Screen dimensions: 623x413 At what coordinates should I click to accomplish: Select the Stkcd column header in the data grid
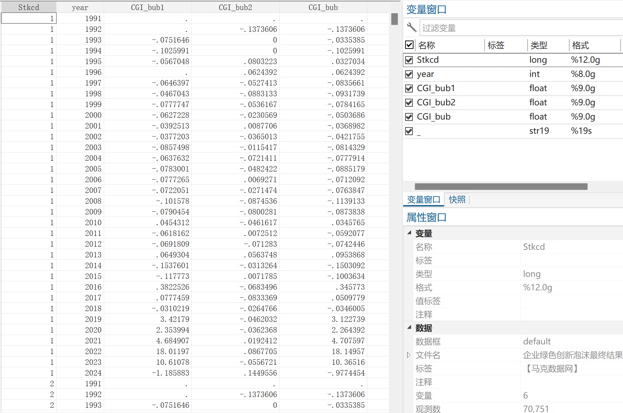[x=29, y=7]
